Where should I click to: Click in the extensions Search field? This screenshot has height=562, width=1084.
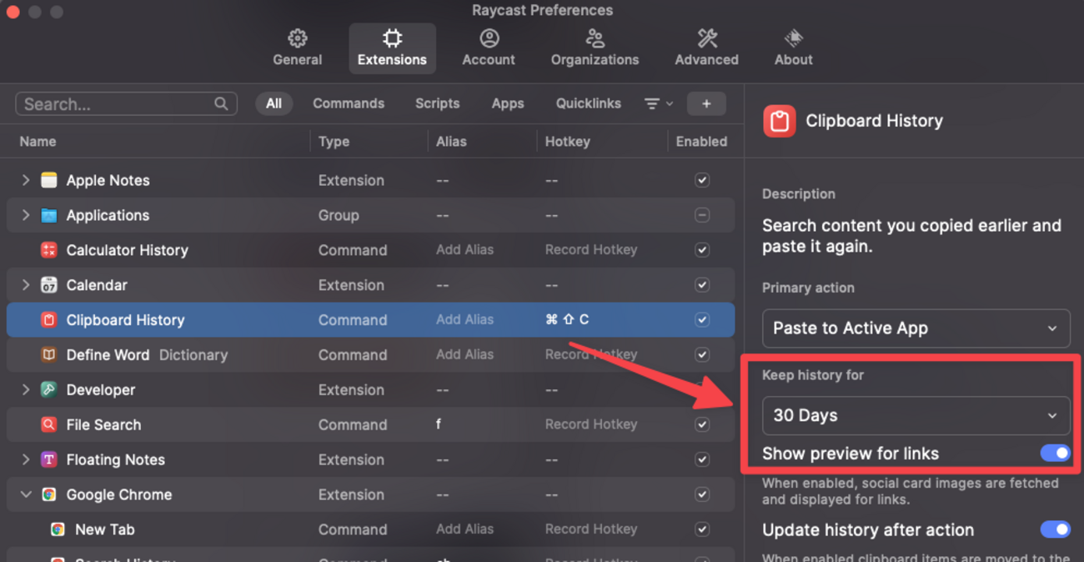point(117,104)
